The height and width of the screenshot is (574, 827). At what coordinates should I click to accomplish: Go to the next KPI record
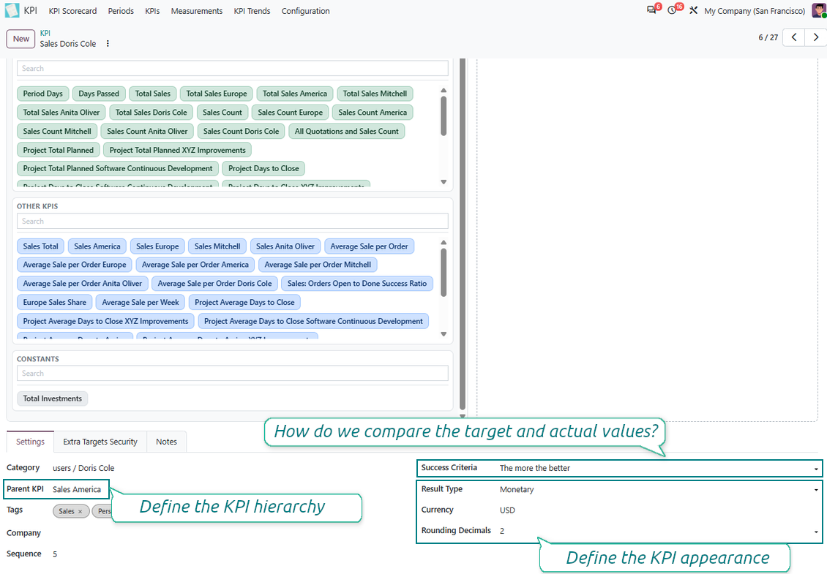pyautogui.click(x=815, y=37)
